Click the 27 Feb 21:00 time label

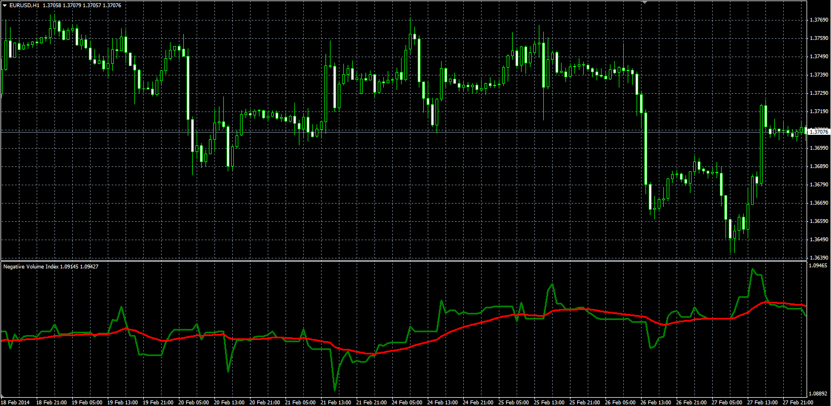coord(798,402)
